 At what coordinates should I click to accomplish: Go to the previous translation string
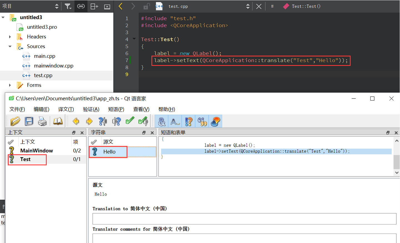point(75,121)
